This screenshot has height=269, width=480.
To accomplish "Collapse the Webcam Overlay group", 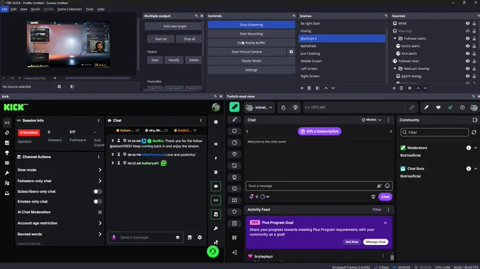I will [x=395, y=68].
